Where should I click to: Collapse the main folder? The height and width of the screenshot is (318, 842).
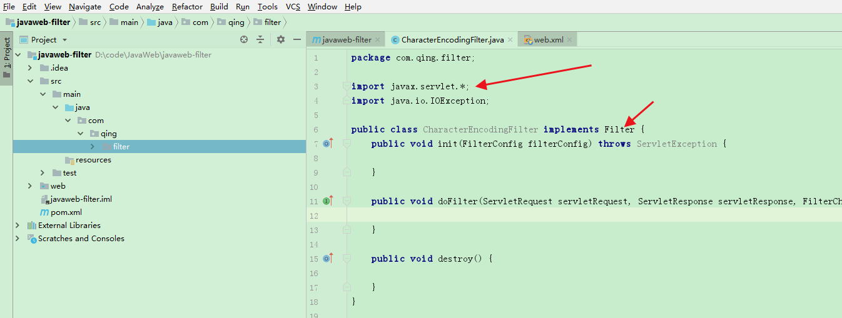click(x=43, y=94)
